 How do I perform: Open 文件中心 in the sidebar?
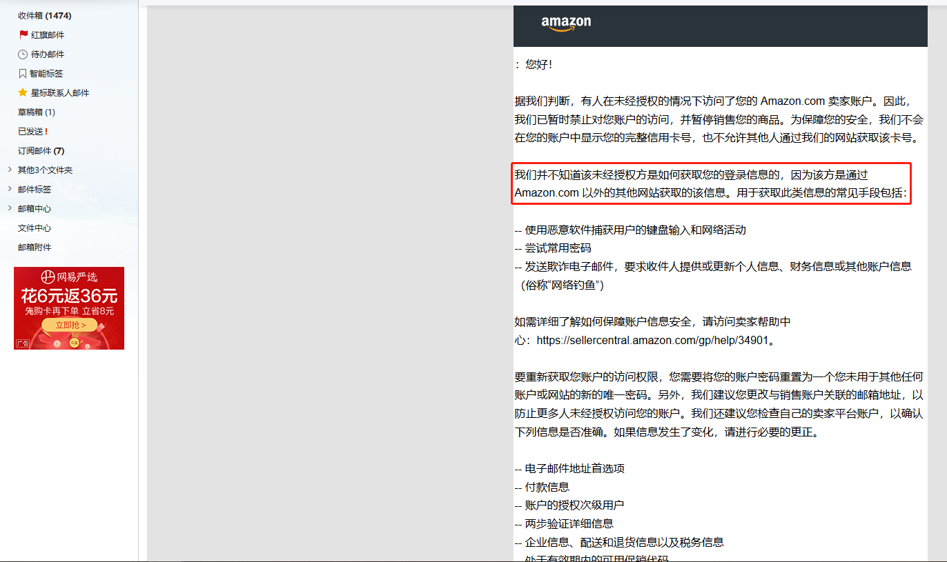35,228
